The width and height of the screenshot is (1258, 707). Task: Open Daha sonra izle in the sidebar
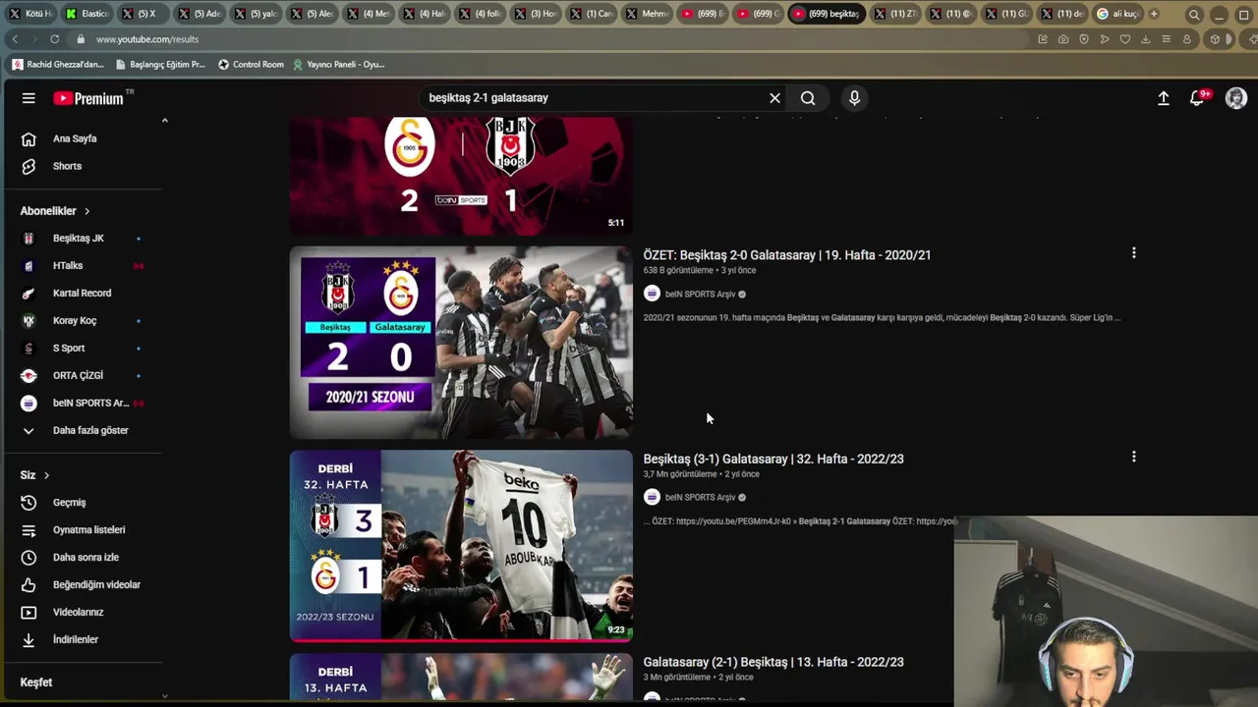[x=82, y=557]
